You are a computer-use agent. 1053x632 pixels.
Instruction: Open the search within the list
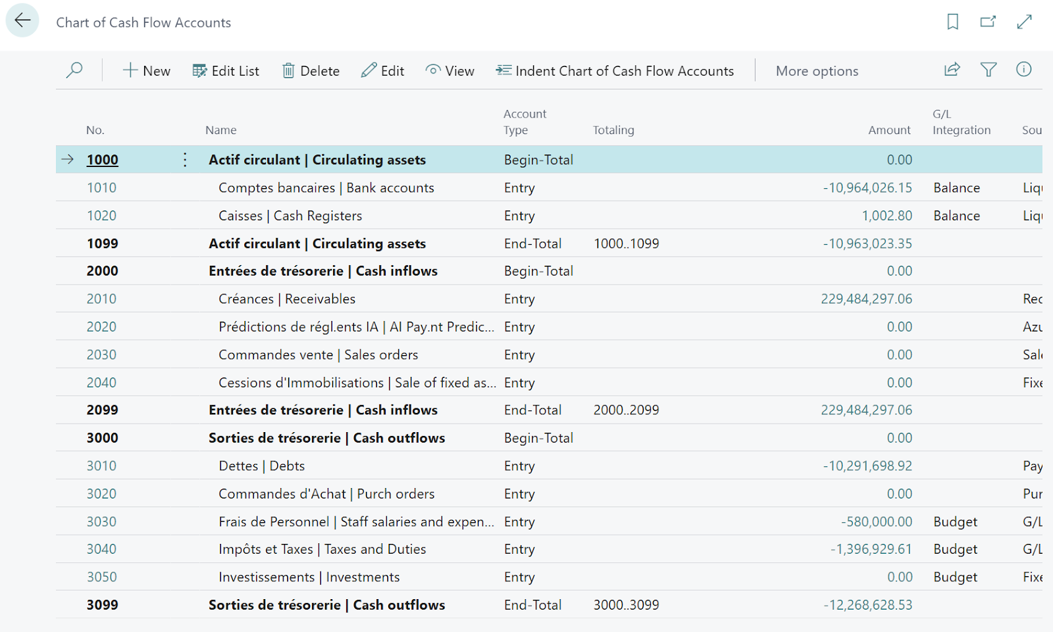(x=74, y=70)
